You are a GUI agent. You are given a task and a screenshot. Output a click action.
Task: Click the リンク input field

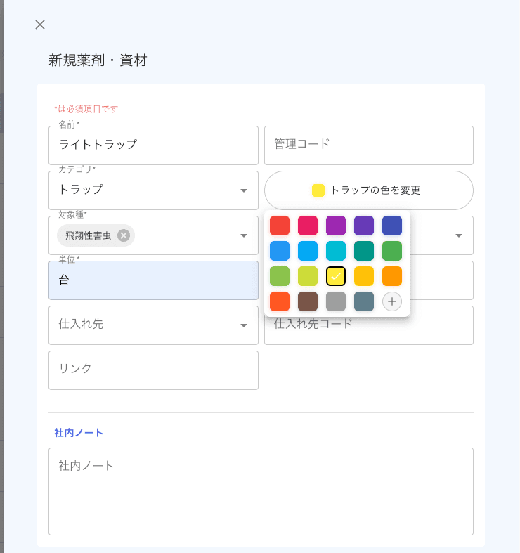(x=153, y=370)
